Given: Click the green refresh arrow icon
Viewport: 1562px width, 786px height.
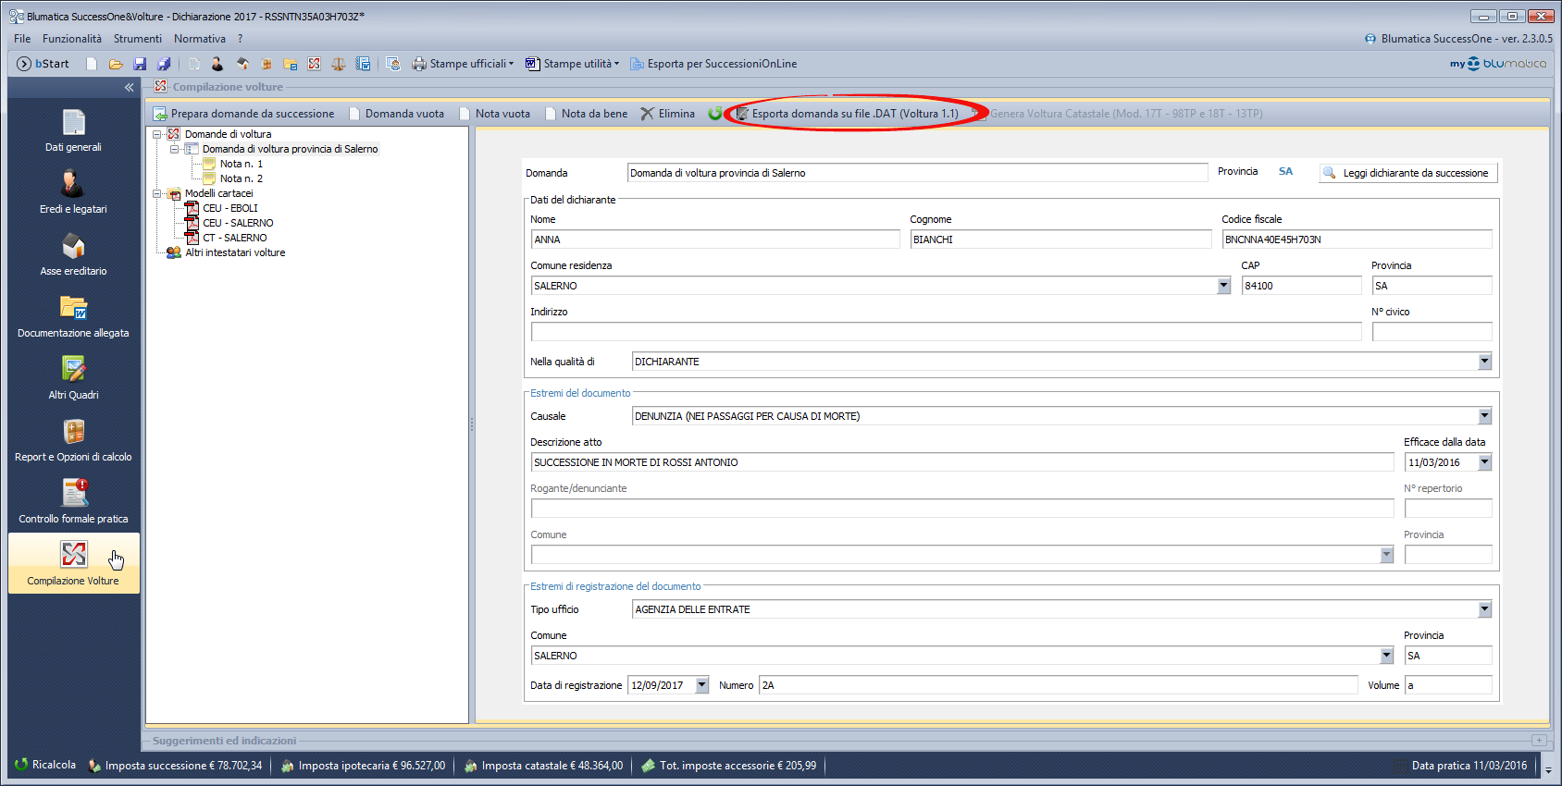Looking at the screenshot, I should [x=715, y=114].
